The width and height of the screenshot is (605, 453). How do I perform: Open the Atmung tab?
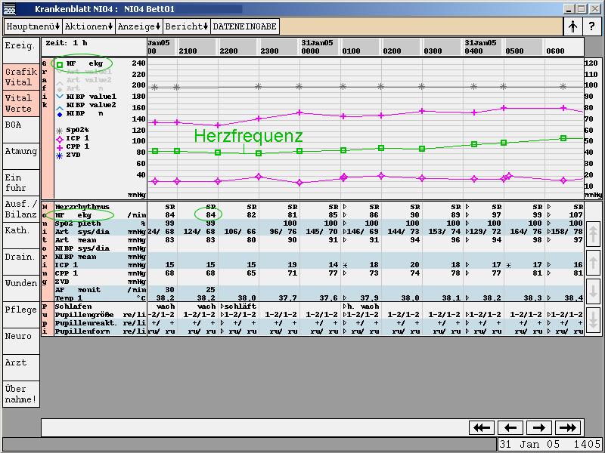[x=21, y=156]
